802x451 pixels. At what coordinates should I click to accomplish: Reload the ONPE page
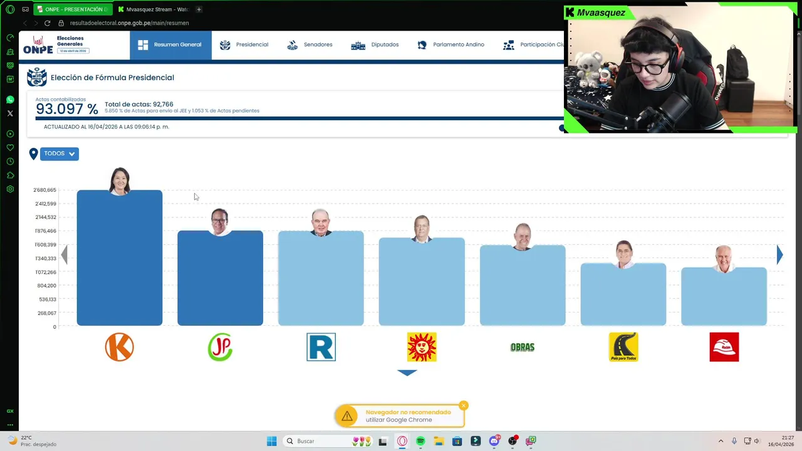click(x=47, y=23)
